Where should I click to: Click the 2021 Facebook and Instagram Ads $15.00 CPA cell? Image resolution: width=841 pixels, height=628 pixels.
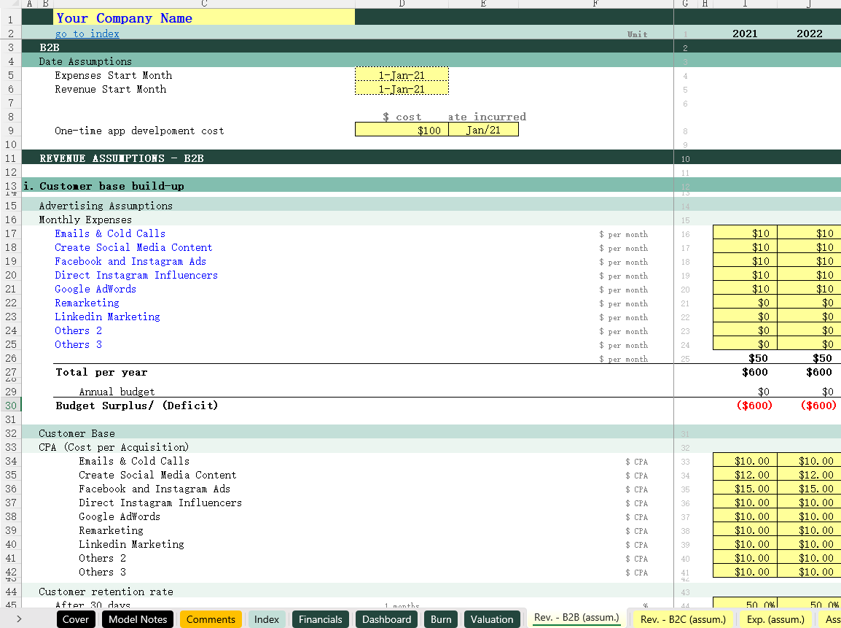coord(745,489)
